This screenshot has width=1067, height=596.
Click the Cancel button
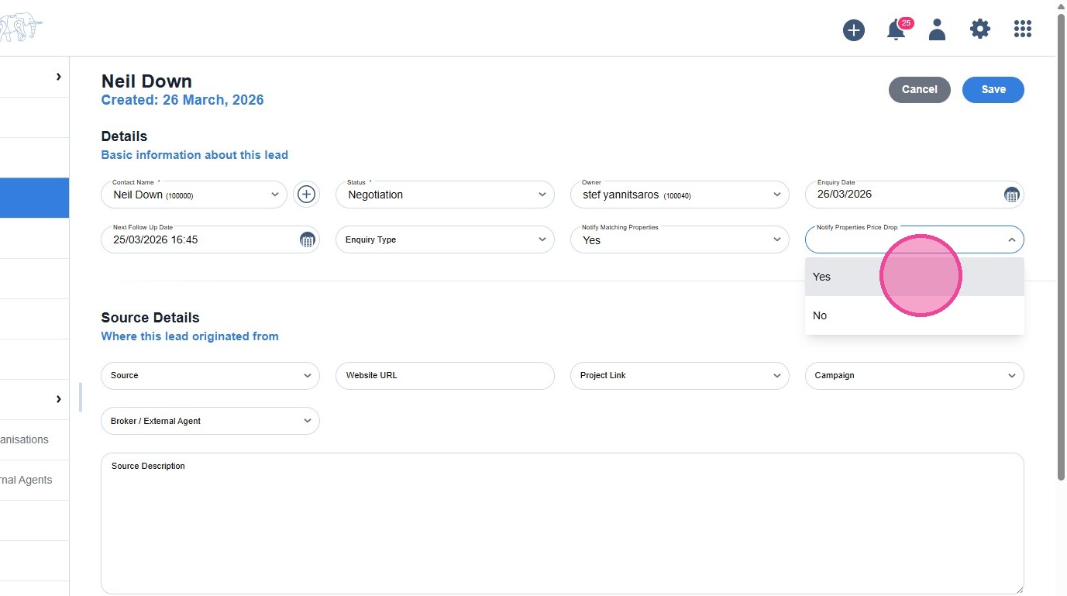tap(919, 90)
